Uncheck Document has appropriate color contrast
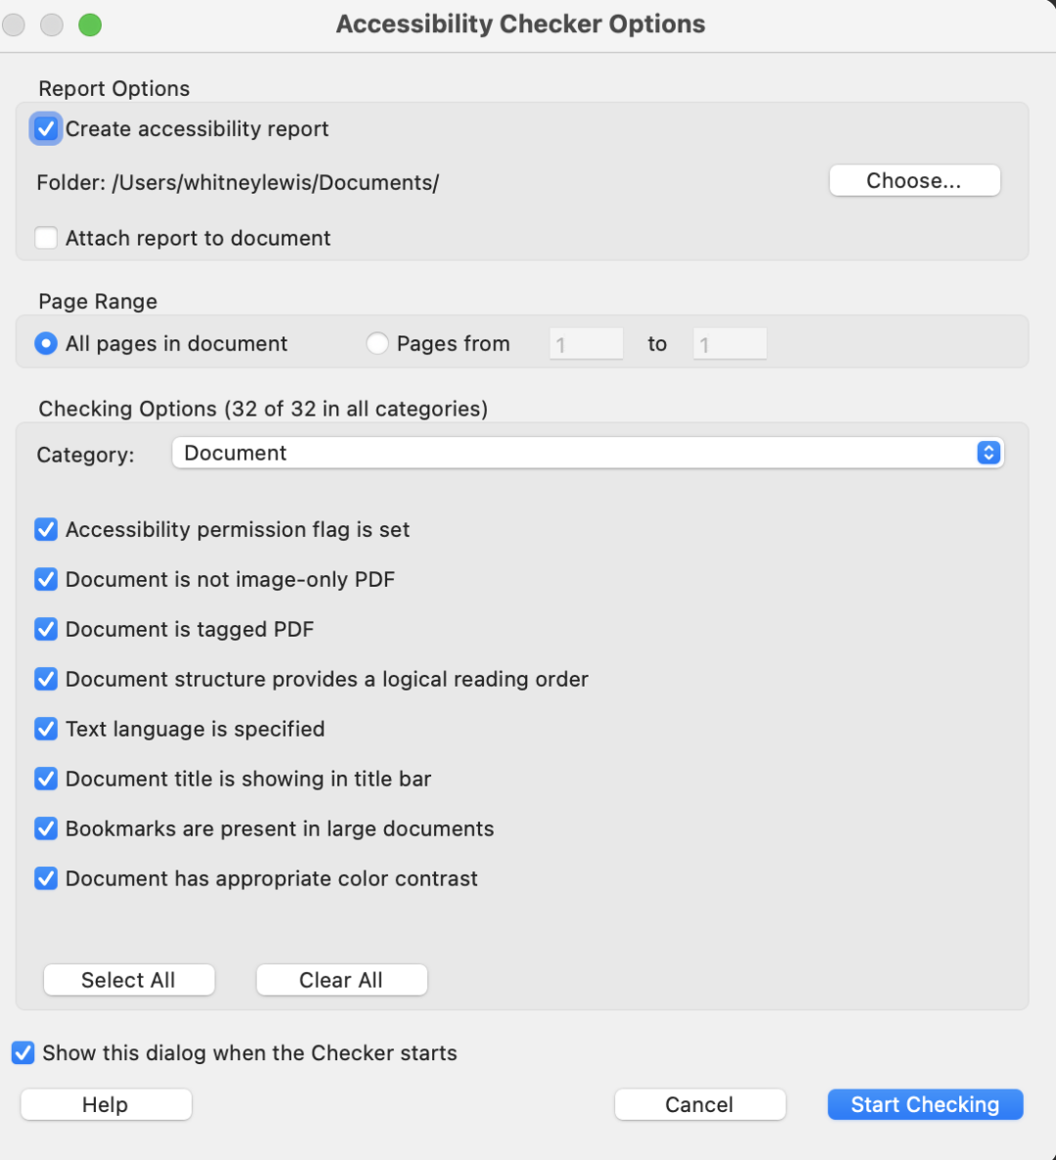Image resolution: width=1056 pixels, height=1160 pixels. click(x=46, y=878)
